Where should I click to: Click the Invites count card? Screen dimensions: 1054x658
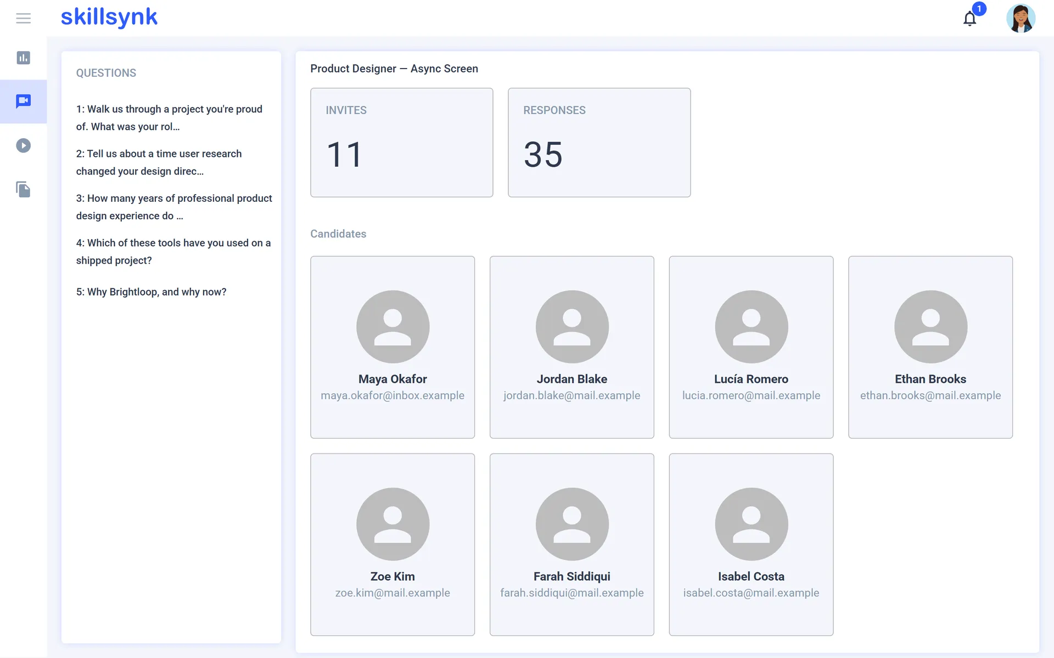[402, 143]
